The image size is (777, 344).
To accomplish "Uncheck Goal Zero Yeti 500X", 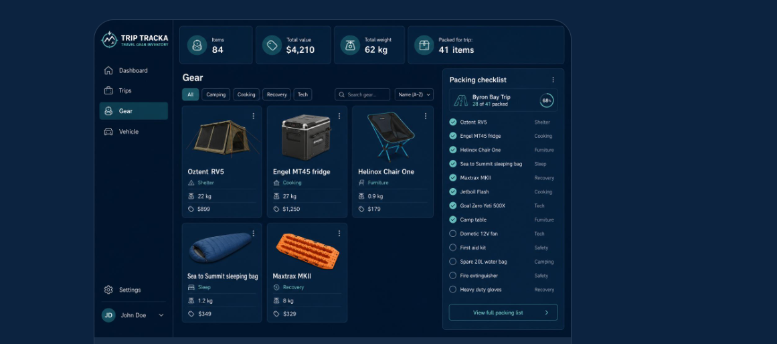I will pos(452,205).
